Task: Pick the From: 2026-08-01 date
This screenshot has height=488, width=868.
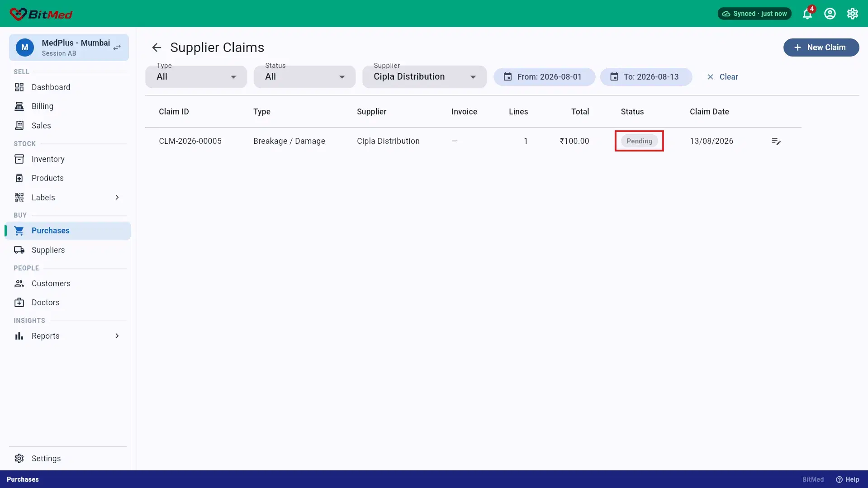Action: (544, 77)
